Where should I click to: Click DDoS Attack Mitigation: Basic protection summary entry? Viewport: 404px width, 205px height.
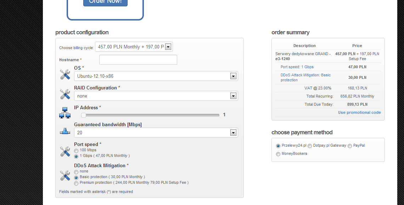tap(305, 77)
